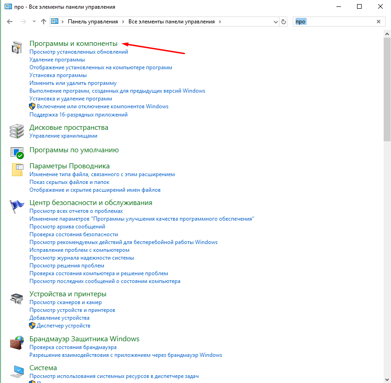Open 'Брандмауэр Защитника Windows' heading
The width and height of the screenshot is (391, 383).
(84, 339)
